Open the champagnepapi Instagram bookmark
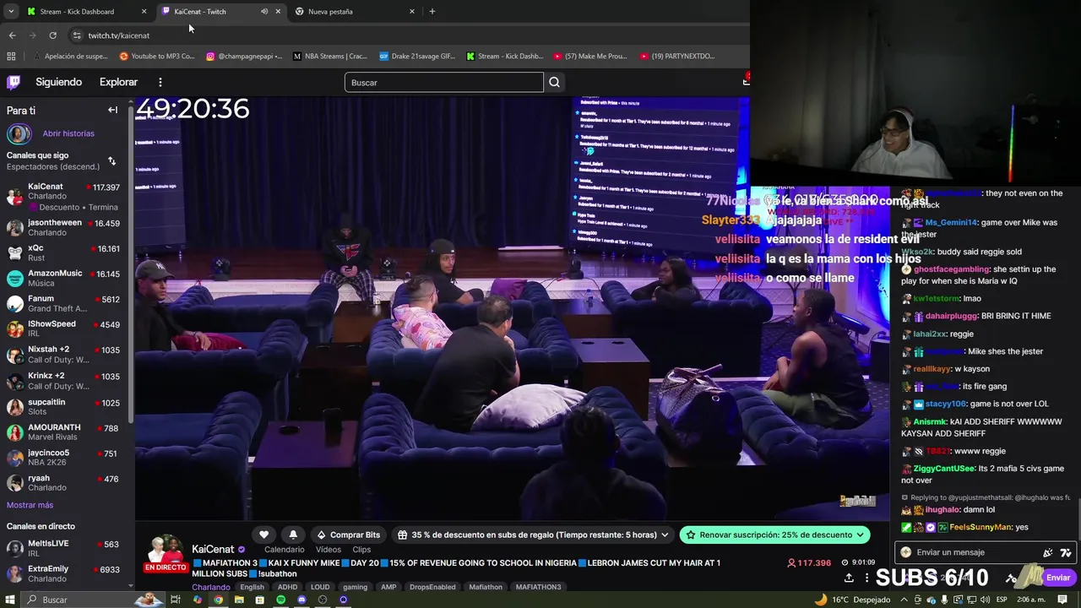Viewport: 1081px width, 608px height. coord(243,57)
